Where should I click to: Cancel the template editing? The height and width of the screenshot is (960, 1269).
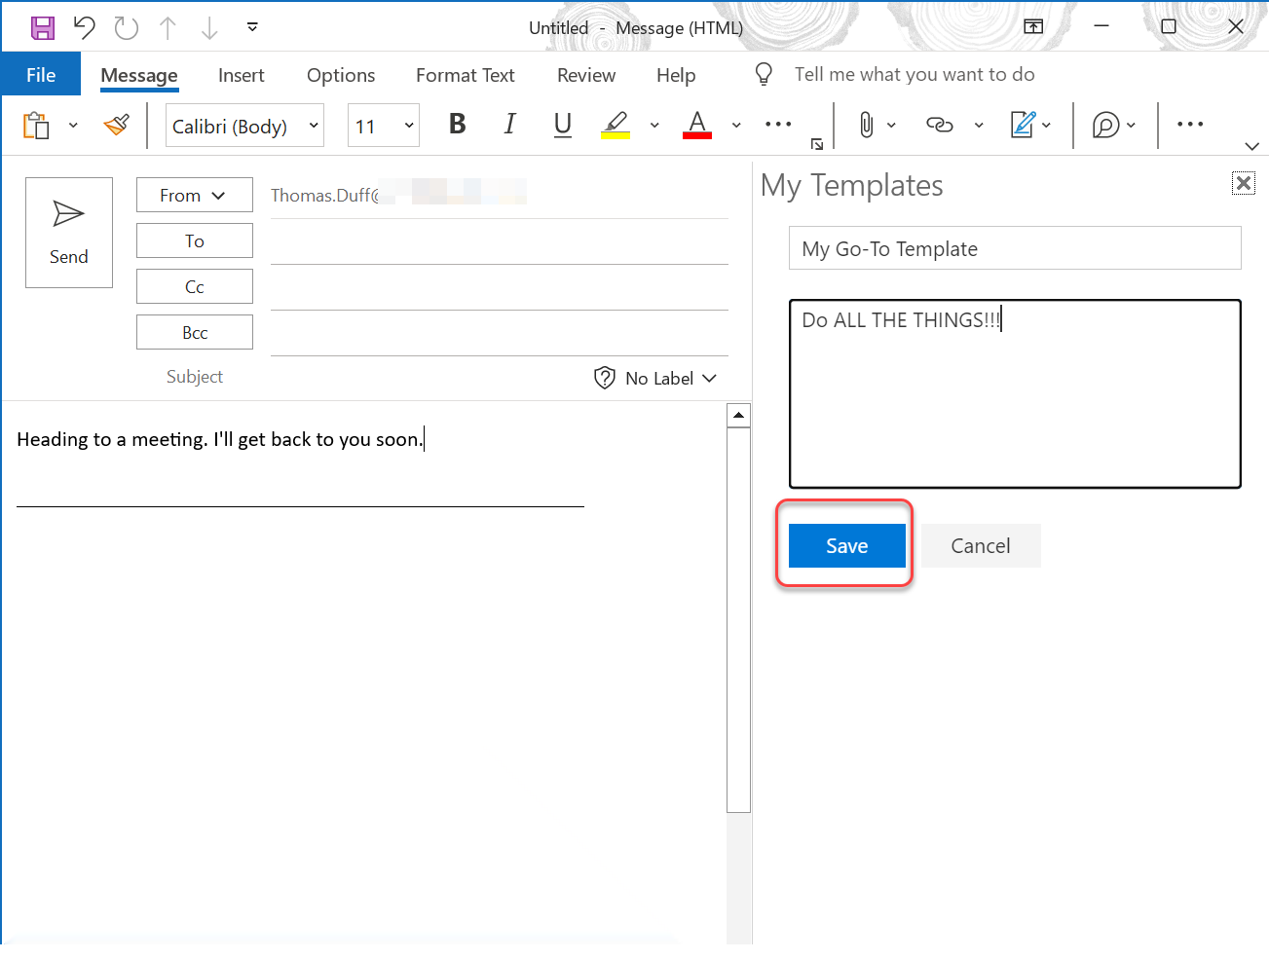(x=980, y=545)
